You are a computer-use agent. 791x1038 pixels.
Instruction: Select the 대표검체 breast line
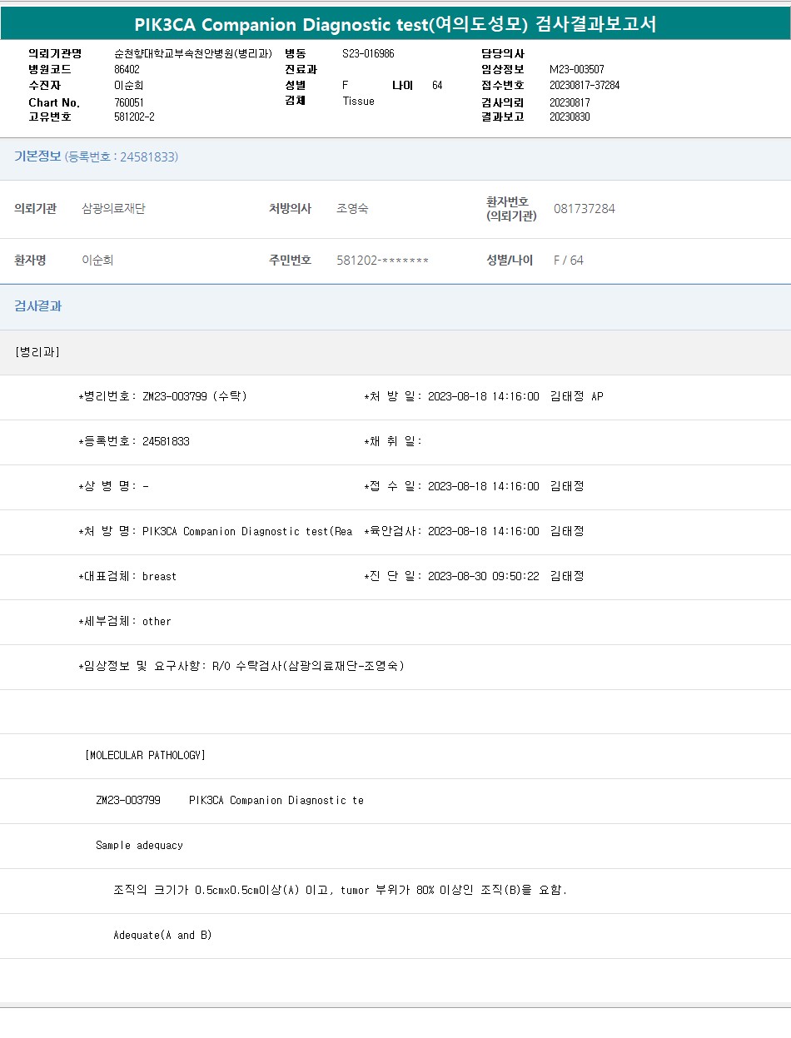(x=127, y=576)
